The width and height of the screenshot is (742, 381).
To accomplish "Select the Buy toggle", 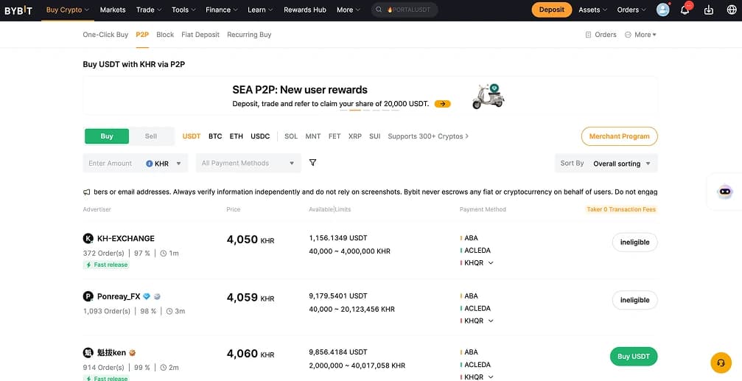I will pos(107,136).
